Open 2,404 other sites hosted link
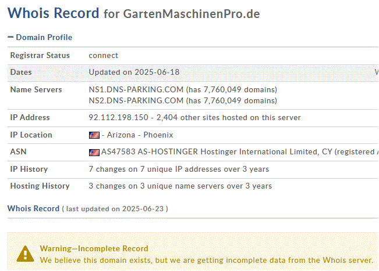 point(228,117)
